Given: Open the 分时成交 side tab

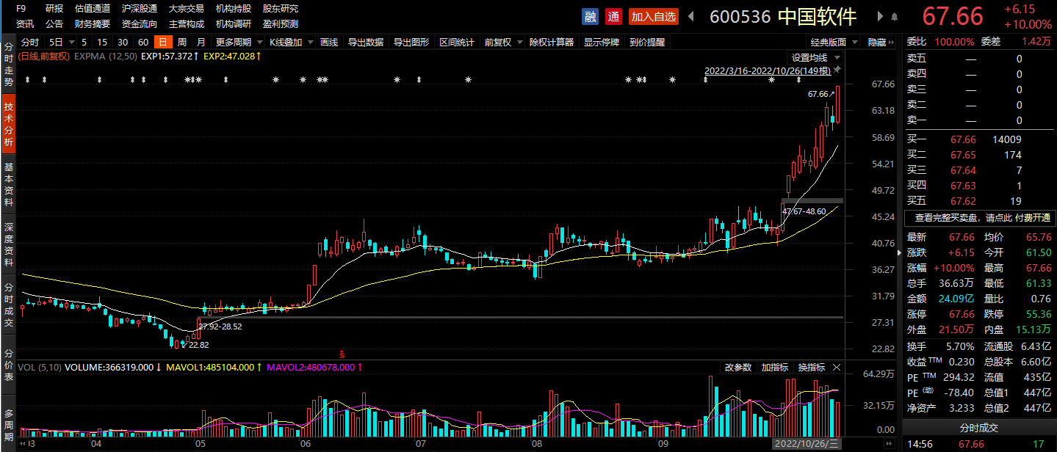Looking at the screenshot, I should coord(9,305).
